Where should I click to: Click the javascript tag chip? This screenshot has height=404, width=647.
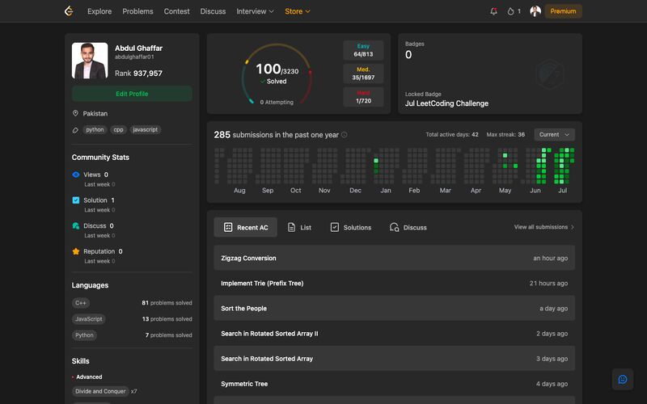point(146,129)
